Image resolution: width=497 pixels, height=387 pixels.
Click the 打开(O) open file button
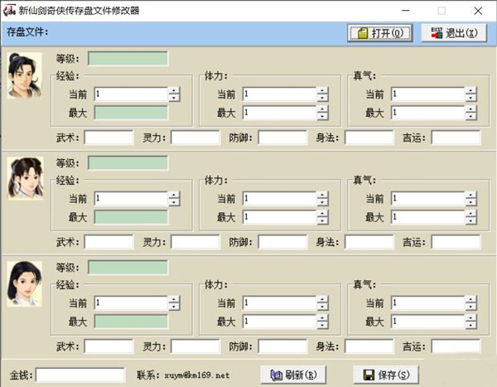pyautogui.click(x=379, y=32)
